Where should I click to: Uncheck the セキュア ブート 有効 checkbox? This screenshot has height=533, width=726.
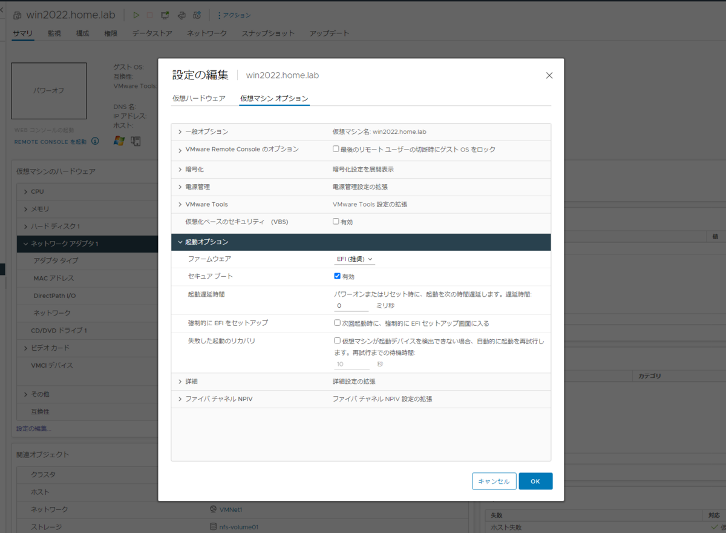coord(337,276)
